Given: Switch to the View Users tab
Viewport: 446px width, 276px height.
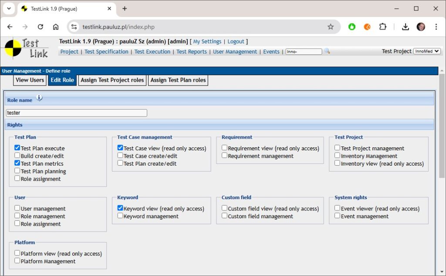Looking at the screenshot, I should (x=30, y=80).
